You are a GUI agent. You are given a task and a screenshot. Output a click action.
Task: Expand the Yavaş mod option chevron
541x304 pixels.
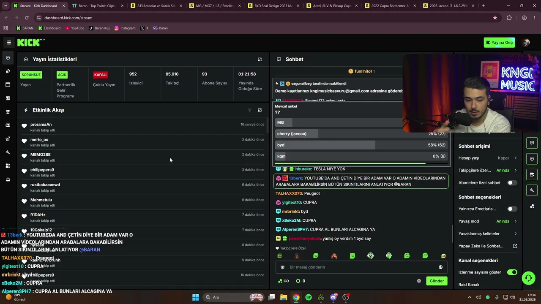pyautogui.click(x=515, y=221)
